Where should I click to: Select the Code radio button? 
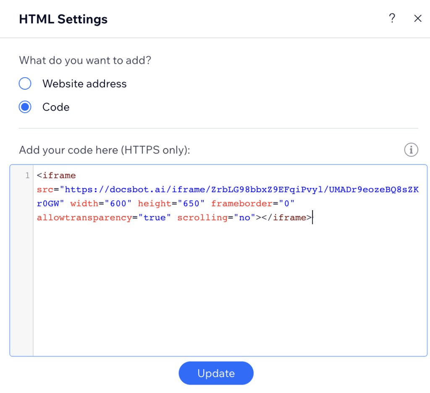(x=25, y=107)
